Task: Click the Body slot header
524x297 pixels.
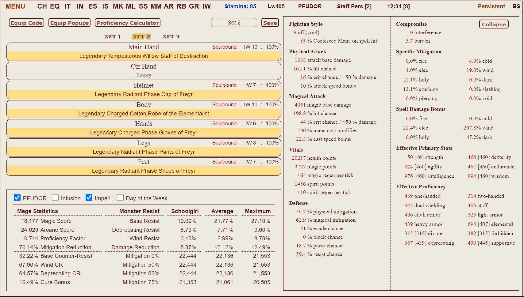Action: click(x=144, y=105)
